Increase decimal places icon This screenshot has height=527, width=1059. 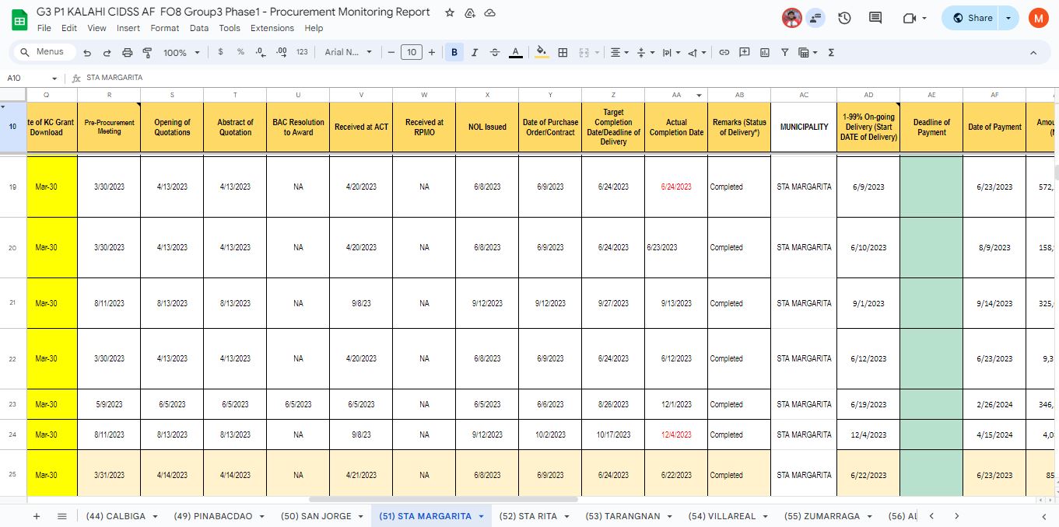click(x=282, y=52)
